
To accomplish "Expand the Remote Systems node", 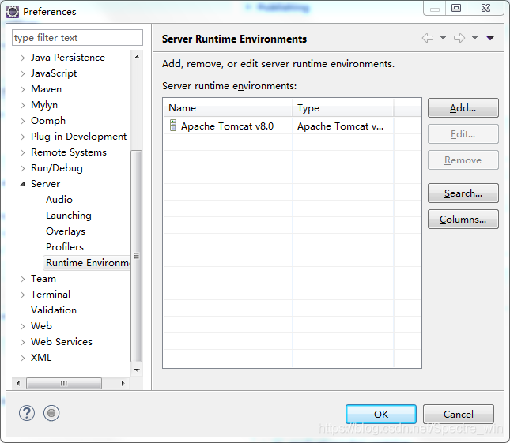I will tap(22, 152).
